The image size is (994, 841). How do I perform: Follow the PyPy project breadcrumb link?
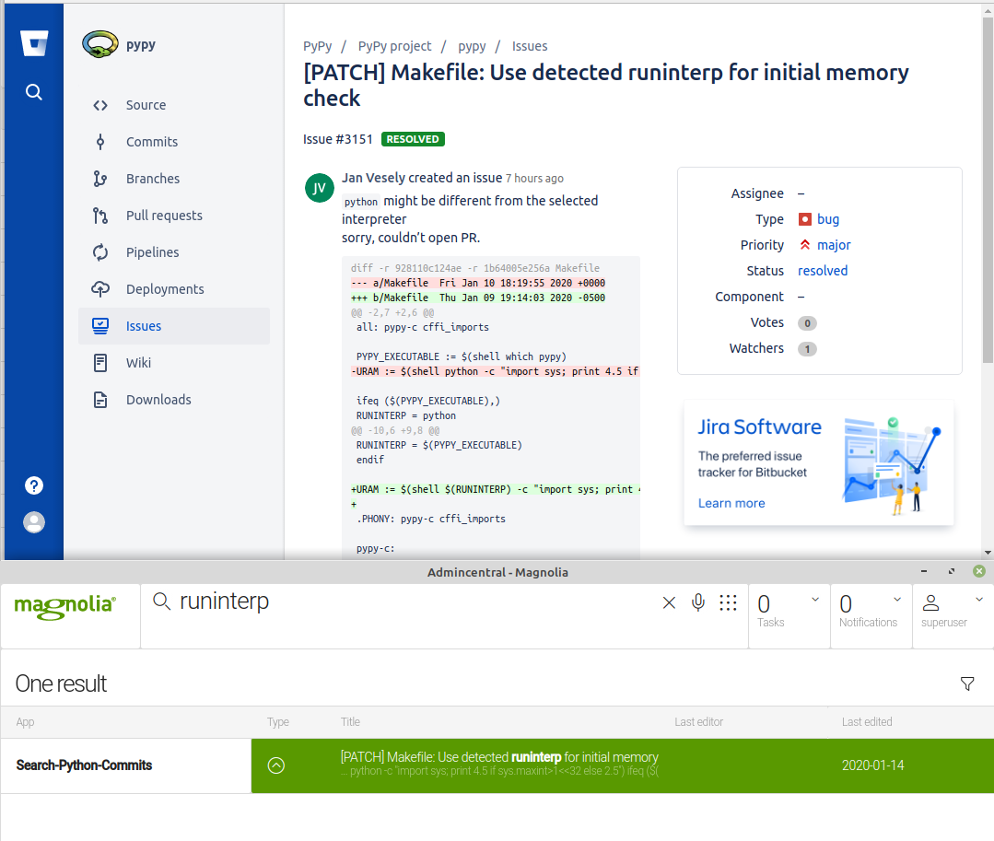pos(394,46)
